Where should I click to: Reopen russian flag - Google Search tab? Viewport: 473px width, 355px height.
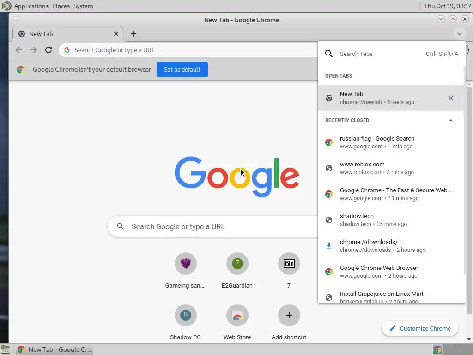(391, 142)
